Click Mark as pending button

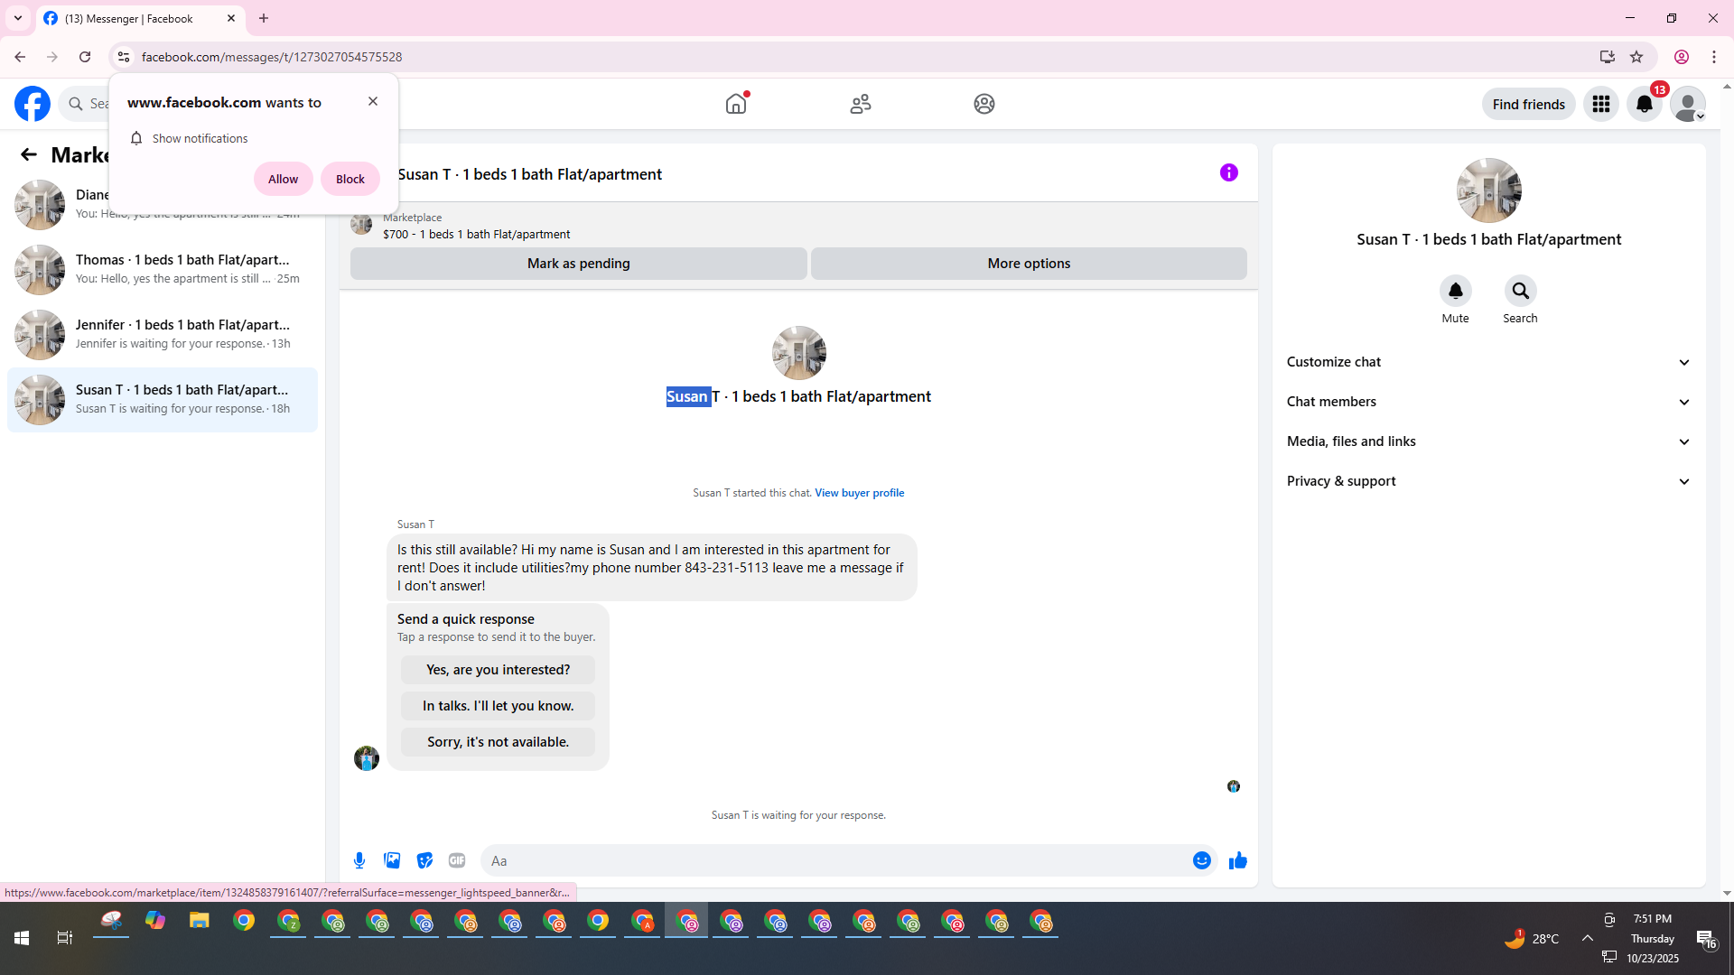coord(578,264)
